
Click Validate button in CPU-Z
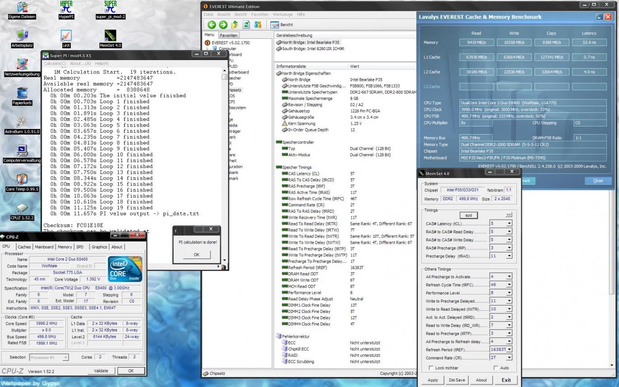point(101,371)
